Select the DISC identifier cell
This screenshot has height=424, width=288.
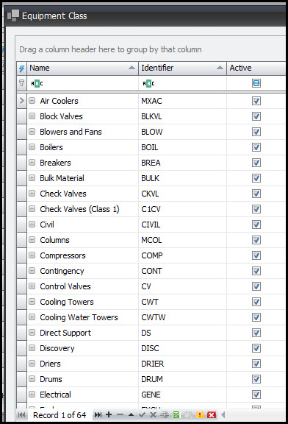click(x=182, y=348)
